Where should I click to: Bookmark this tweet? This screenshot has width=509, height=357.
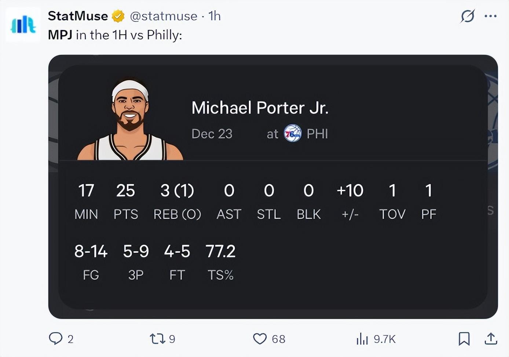coord(464,339)
